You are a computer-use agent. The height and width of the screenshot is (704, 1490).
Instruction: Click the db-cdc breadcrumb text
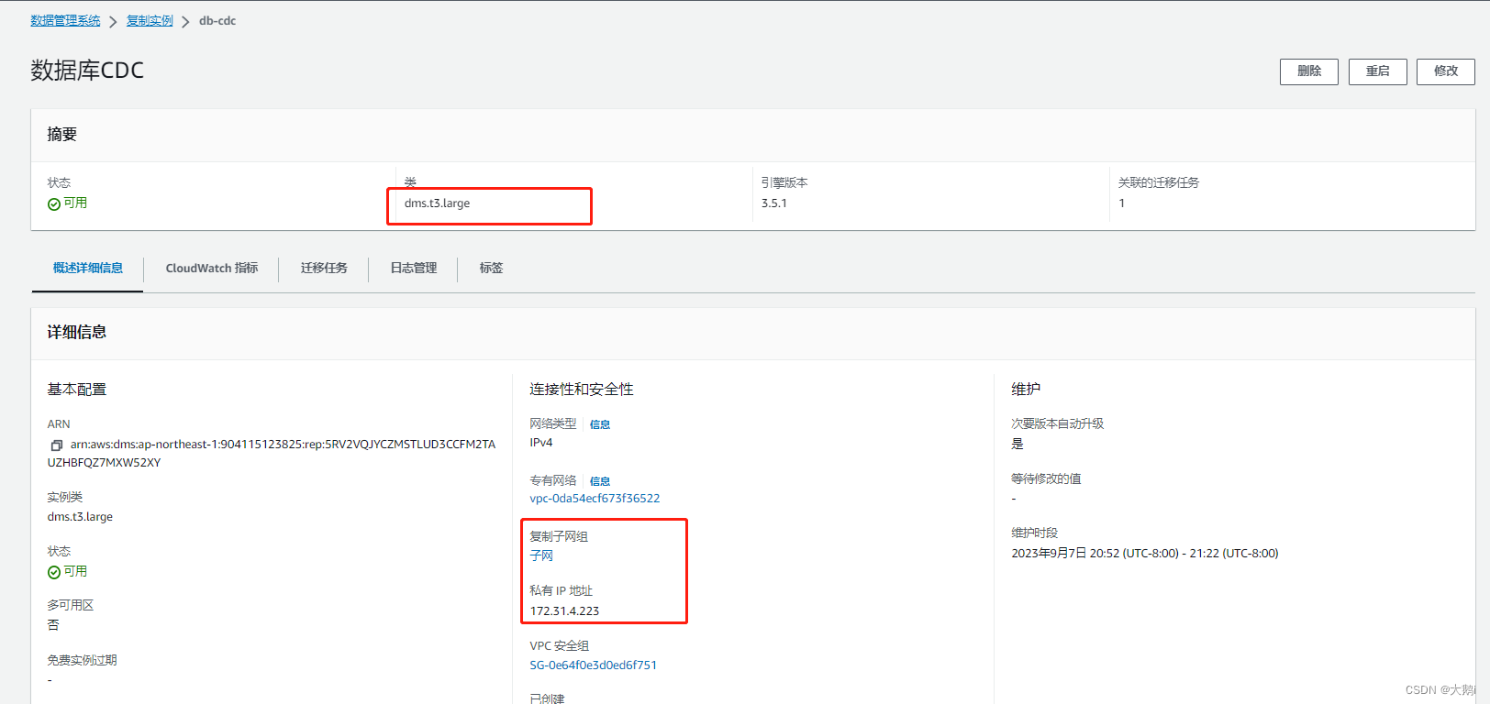tap(217, 20)
